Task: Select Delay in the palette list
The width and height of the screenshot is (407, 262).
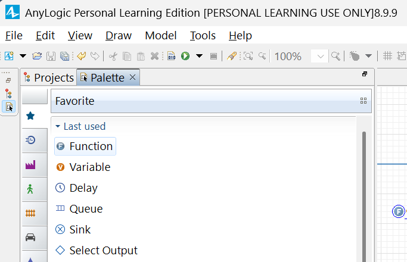Action: (x=76, y=188)
